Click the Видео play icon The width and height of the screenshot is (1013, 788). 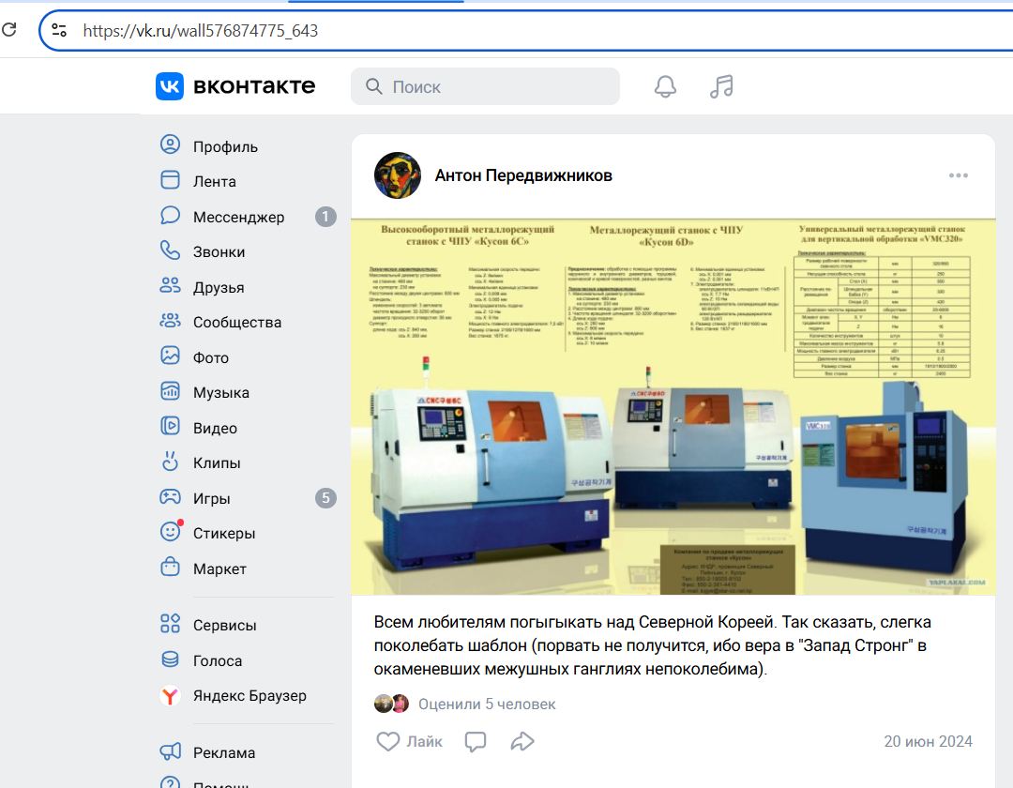tap(170, 426)
